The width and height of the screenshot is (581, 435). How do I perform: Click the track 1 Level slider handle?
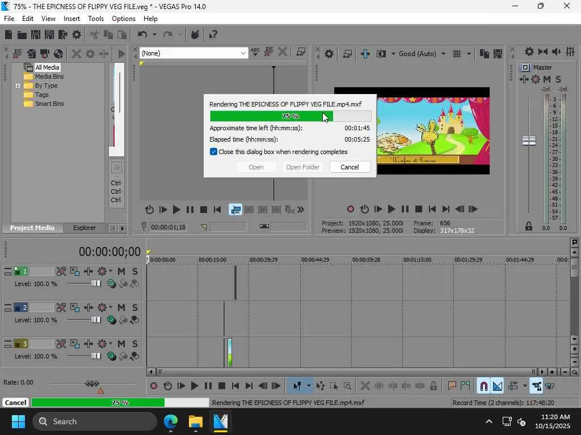[x=96, y=284]
